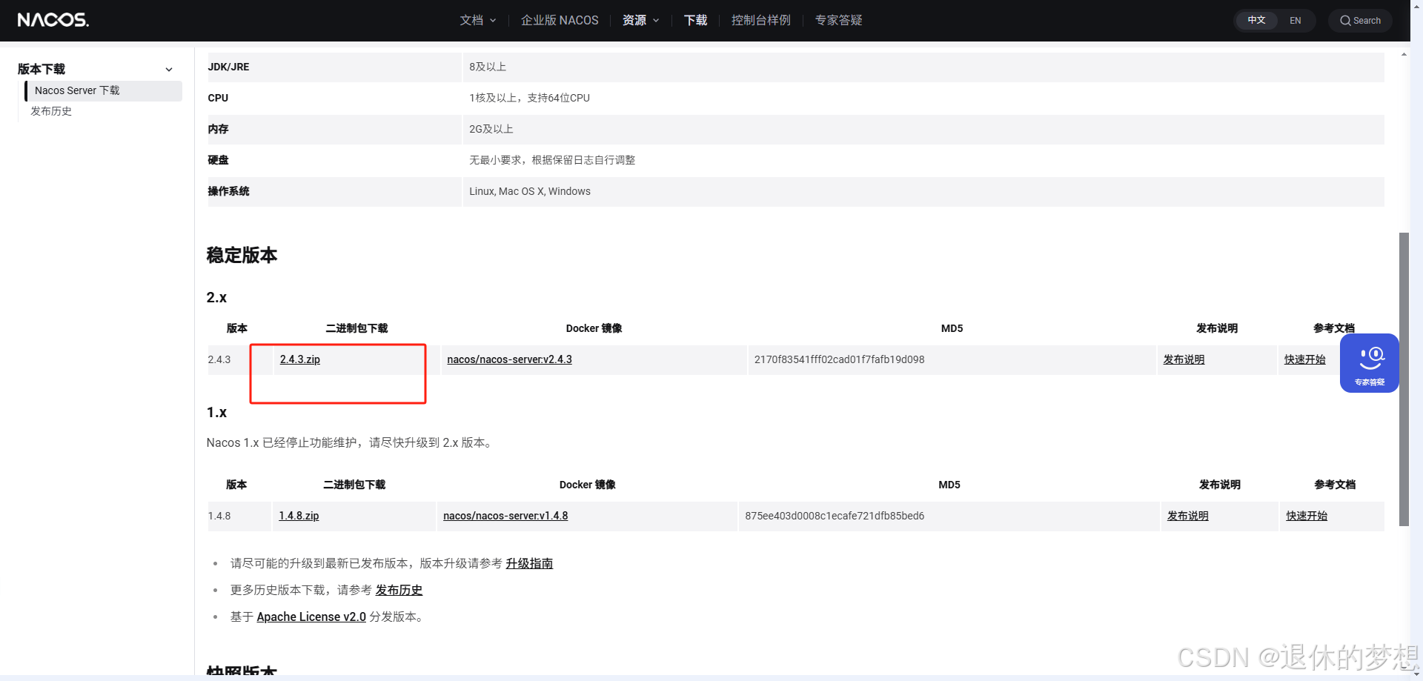Open the Apache License v2.0 link
Image resolution: width=1423 pixels, height=681 pixels.
coord(311,617)
